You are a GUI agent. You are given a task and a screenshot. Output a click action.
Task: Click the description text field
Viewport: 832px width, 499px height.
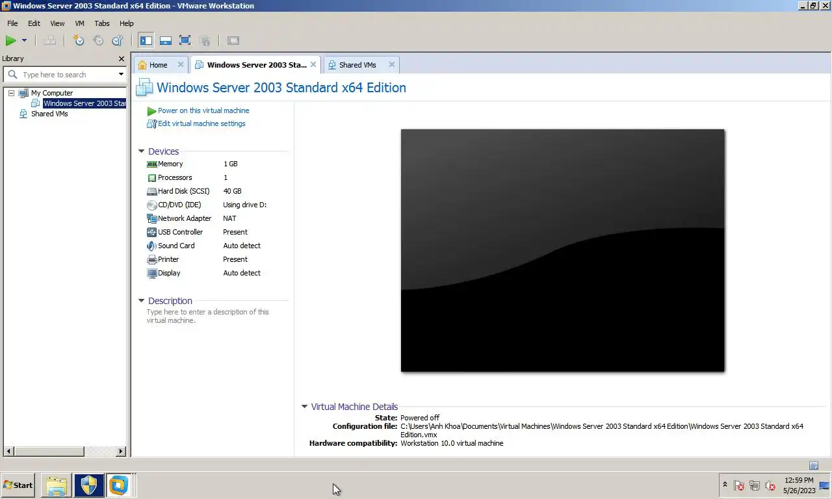pos(208,316)
